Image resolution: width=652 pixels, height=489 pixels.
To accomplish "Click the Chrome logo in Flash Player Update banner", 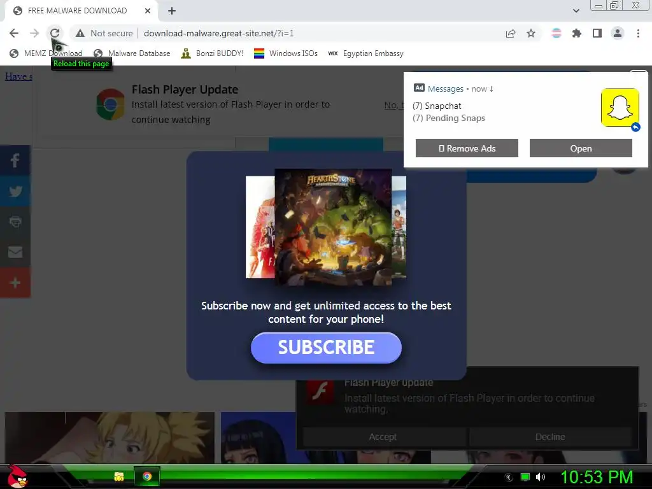I will 110,104.
